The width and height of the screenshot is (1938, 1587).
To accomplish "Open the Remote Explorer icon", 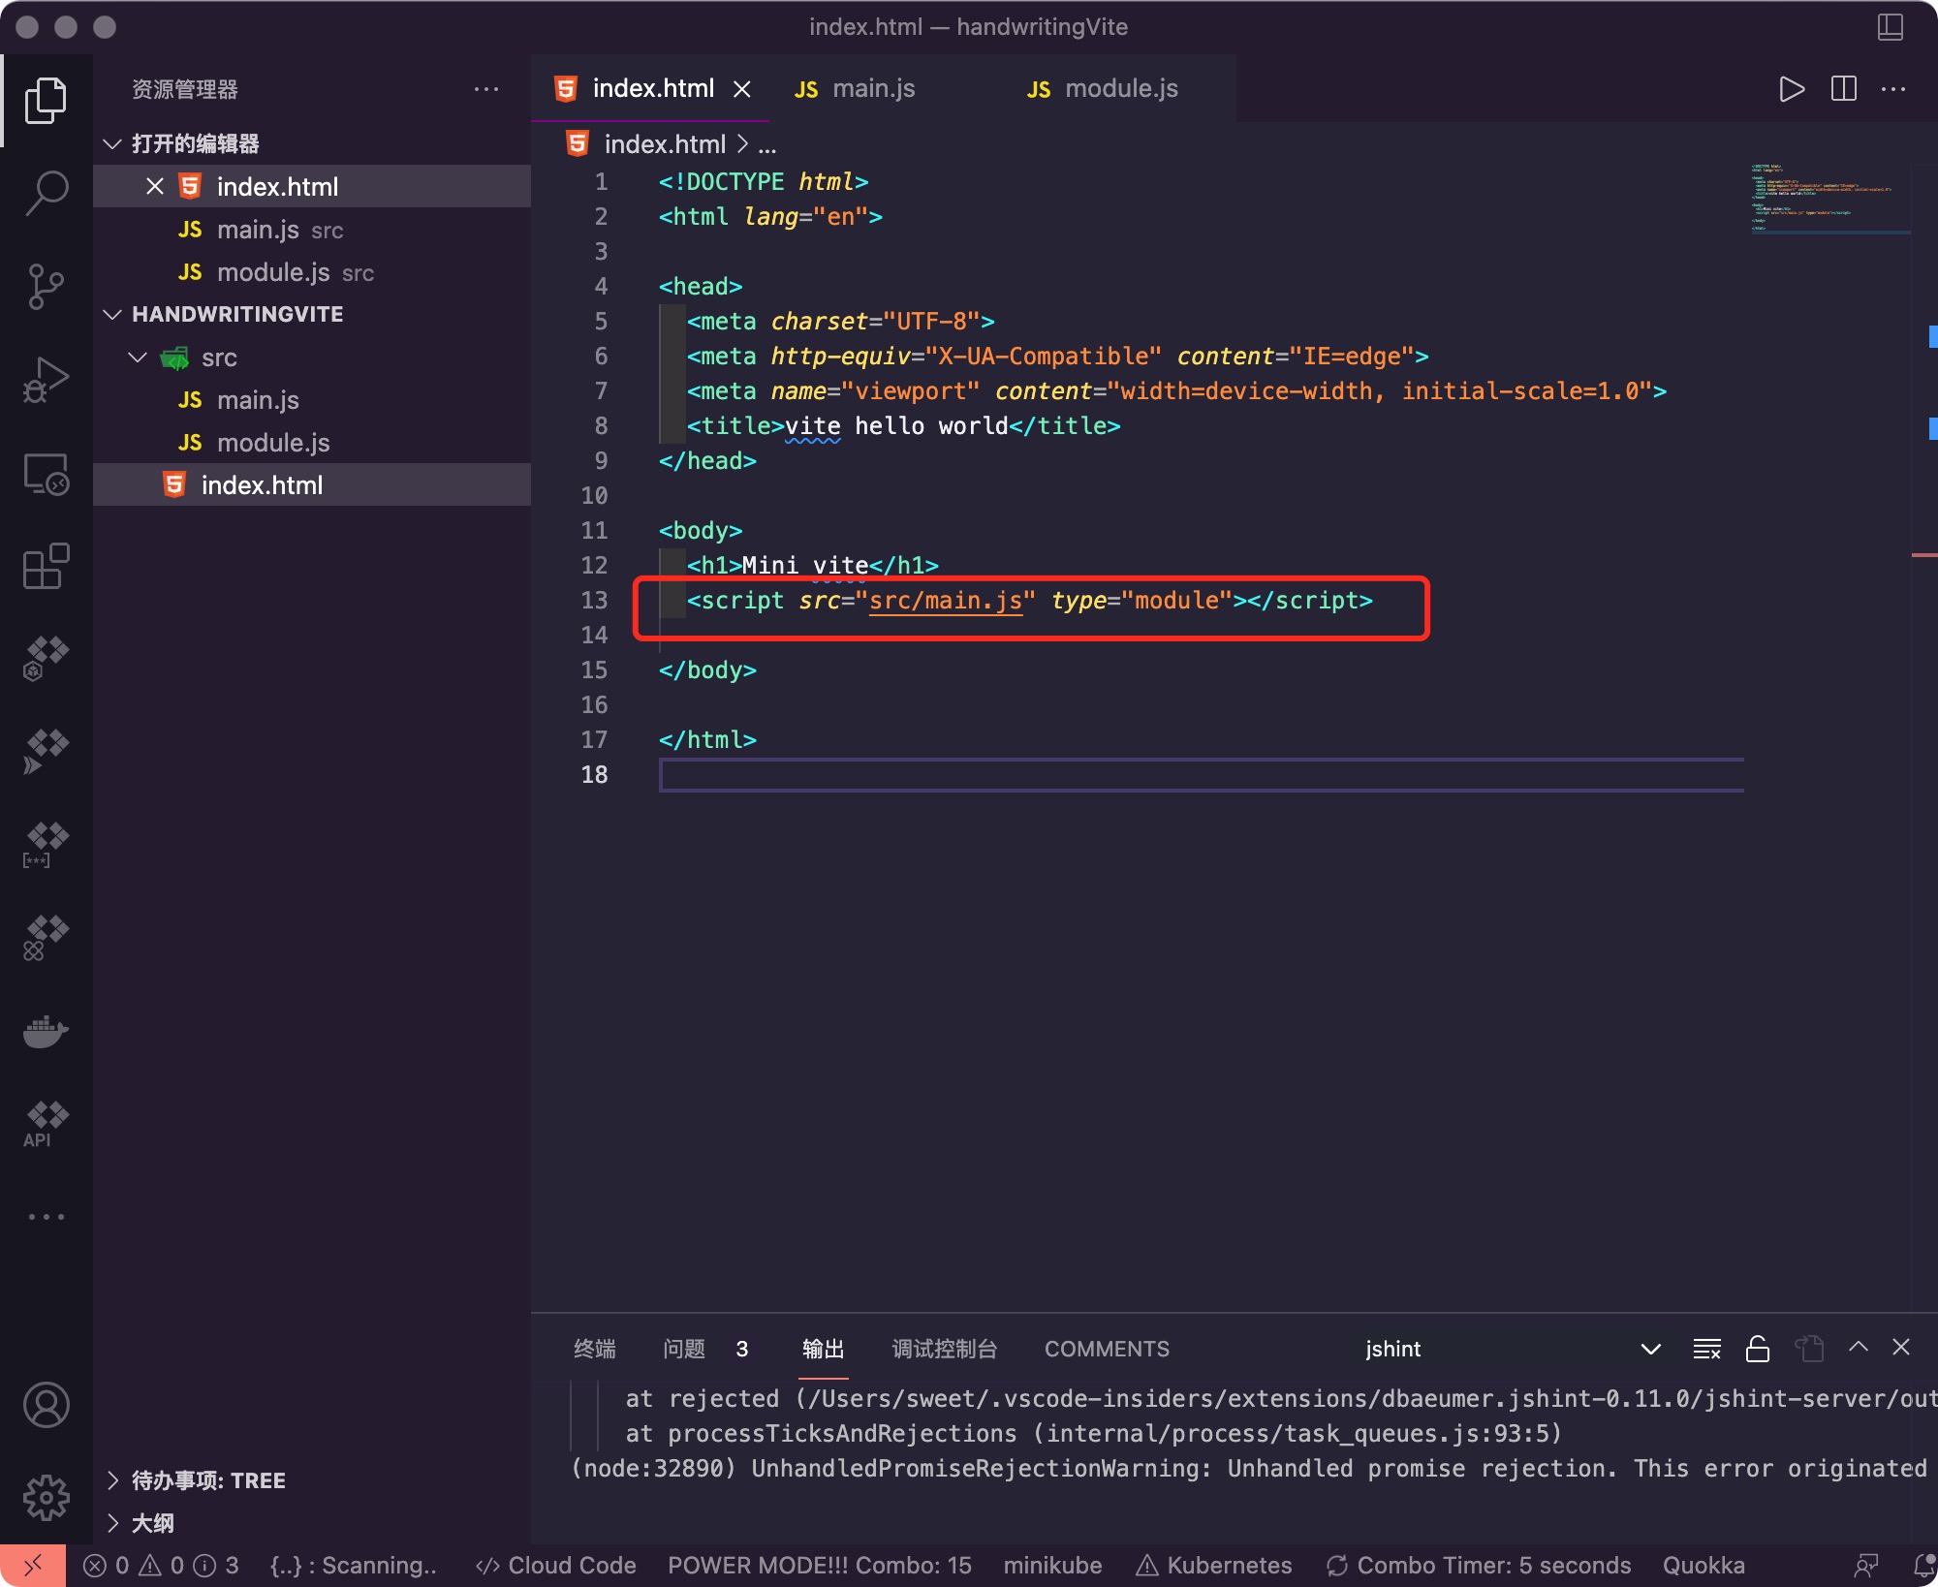I will point(46,474).
